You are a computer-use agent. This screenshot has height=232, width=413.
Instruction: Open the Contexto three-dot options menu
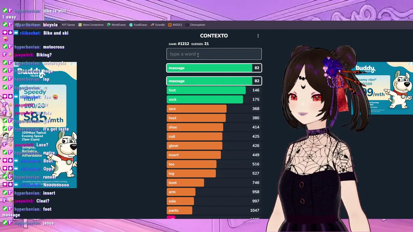tap(258, 36)
